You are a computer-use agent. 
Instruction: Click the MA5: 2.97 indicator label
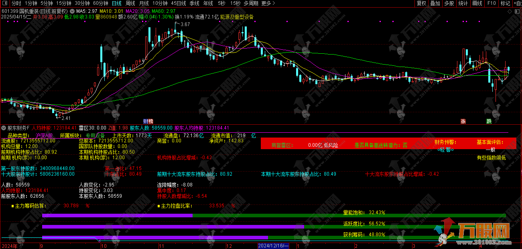click(86, 11)
